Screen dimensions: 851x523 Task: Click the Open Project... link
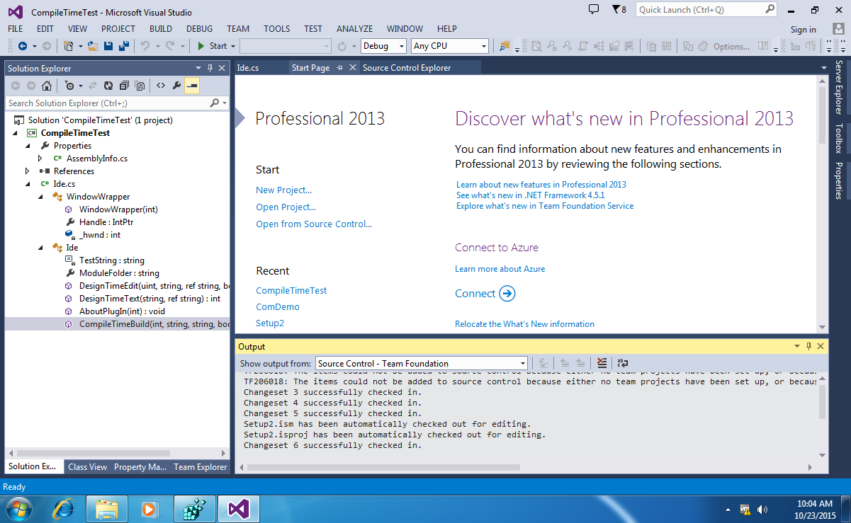[x=286, y=207]
